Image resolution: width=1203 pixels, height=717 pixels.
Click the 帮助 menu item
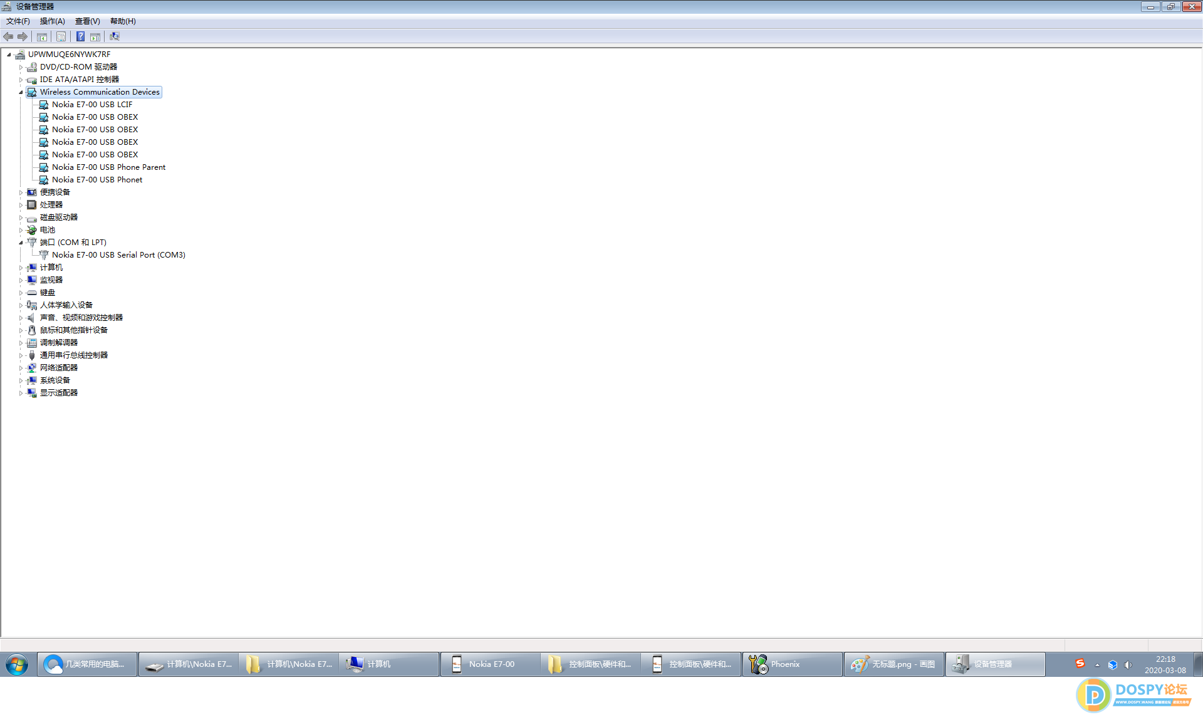(123, 21)
